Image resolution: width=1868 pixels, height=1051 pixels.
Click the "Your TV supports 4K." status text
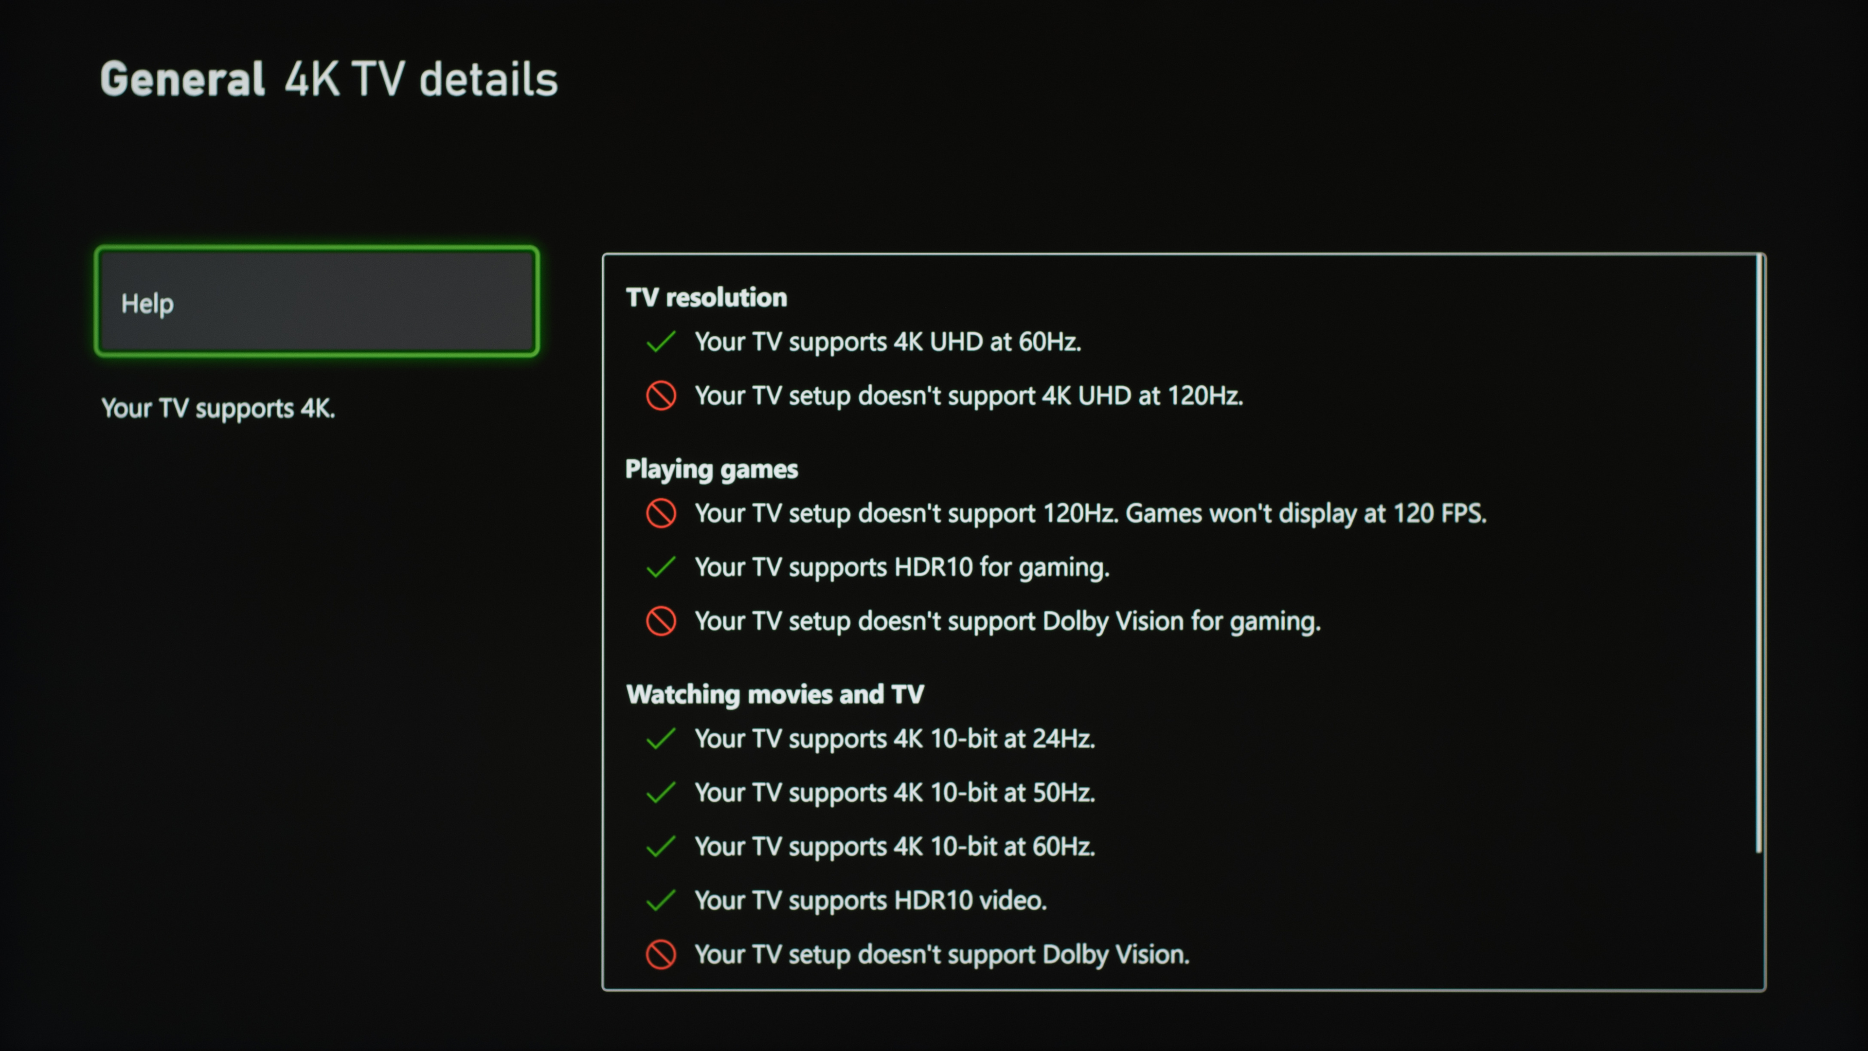point(218,408)
